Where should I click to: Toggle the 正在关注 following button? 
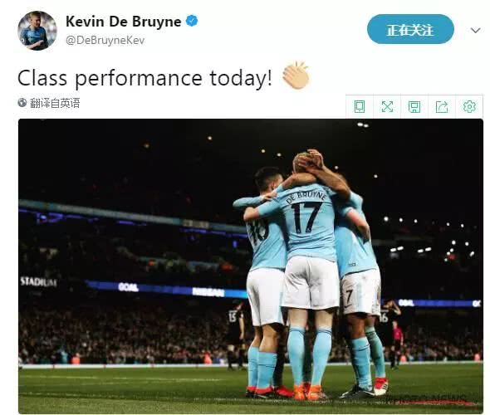[410, 29]
